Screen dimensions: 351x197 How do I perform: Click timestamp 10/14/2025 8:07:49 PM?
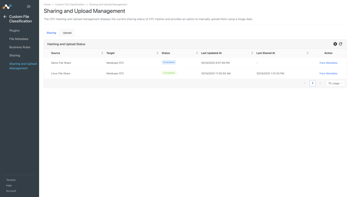[x=215, y=63]
